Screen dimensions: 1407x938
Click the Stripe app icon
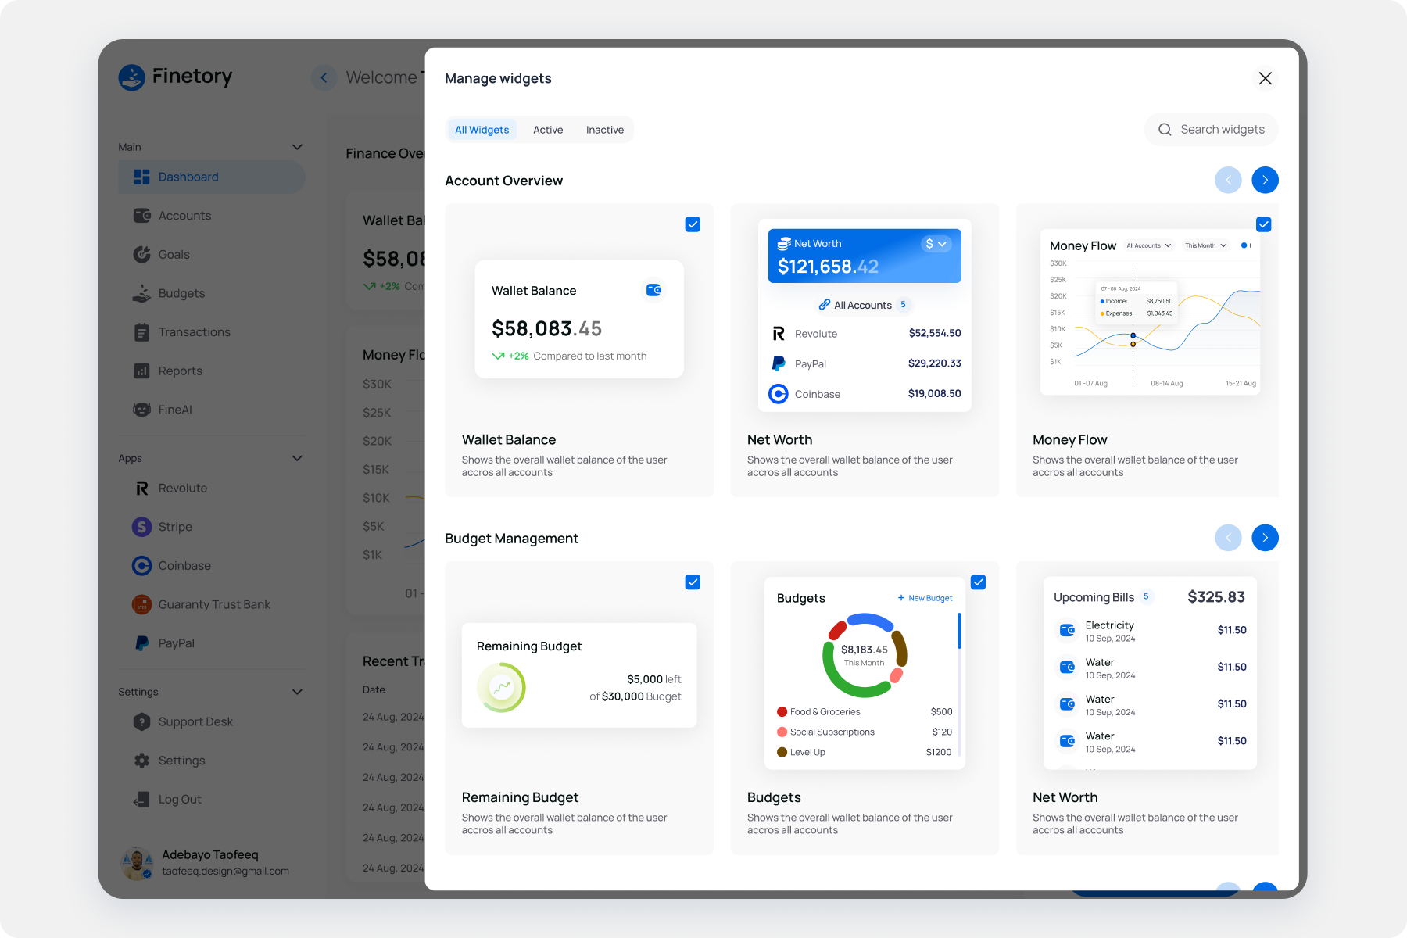tap(141, 527)
